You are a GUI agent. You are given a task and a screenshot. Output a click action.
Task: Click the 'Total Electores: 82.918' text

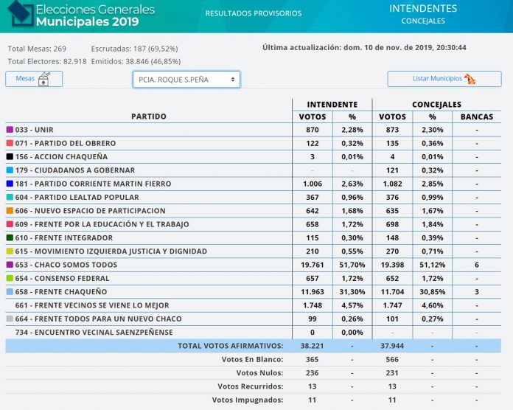point(47,61)
